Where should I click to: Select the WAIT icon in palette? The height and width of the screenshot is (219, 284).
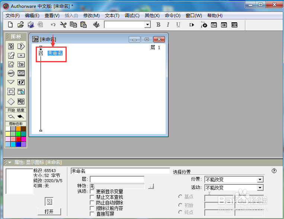coord(11,73)
